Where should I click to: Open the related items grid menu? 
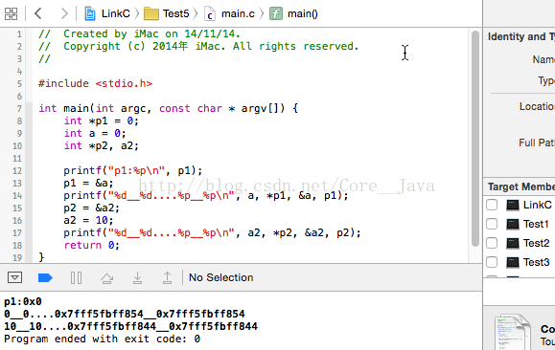11,13
